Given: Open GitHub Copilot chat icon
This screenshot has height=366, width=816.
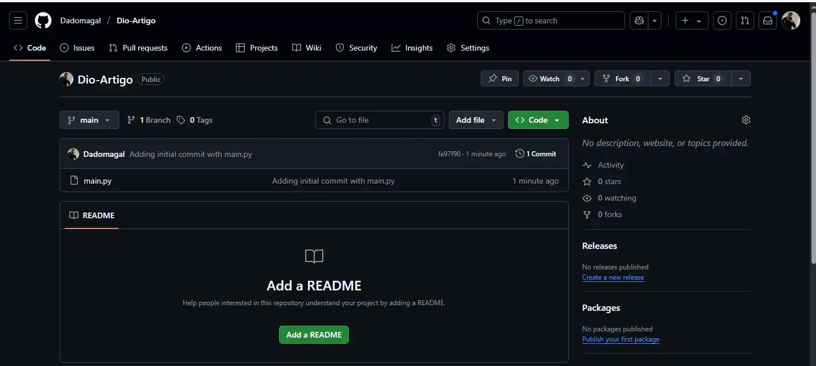Looking at the screenshot, I should click(639, 20).
